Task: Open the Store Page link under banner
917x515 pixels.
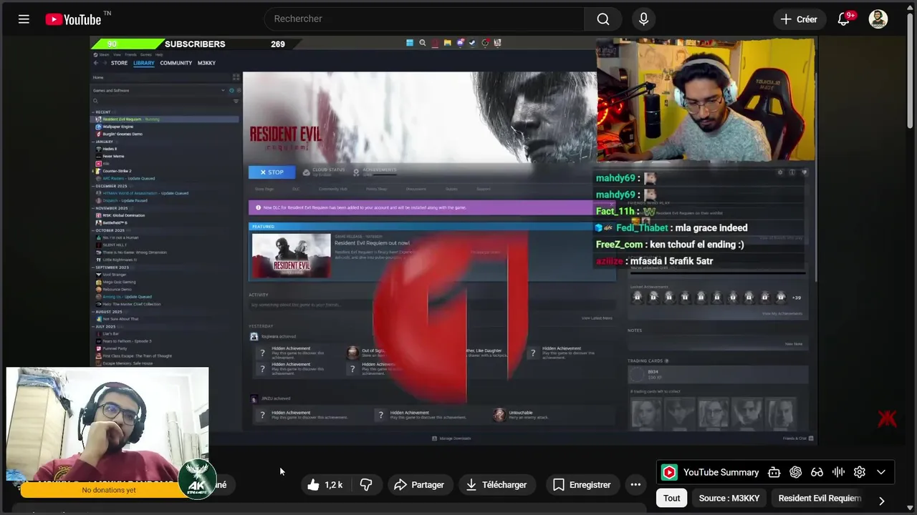Action: point(264,189)
